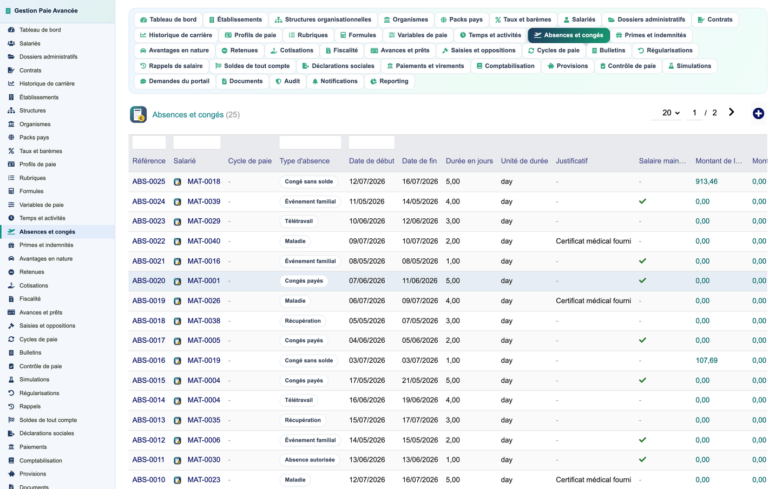Click amount 913,46 in ABS-0025 row

[706, 181]
